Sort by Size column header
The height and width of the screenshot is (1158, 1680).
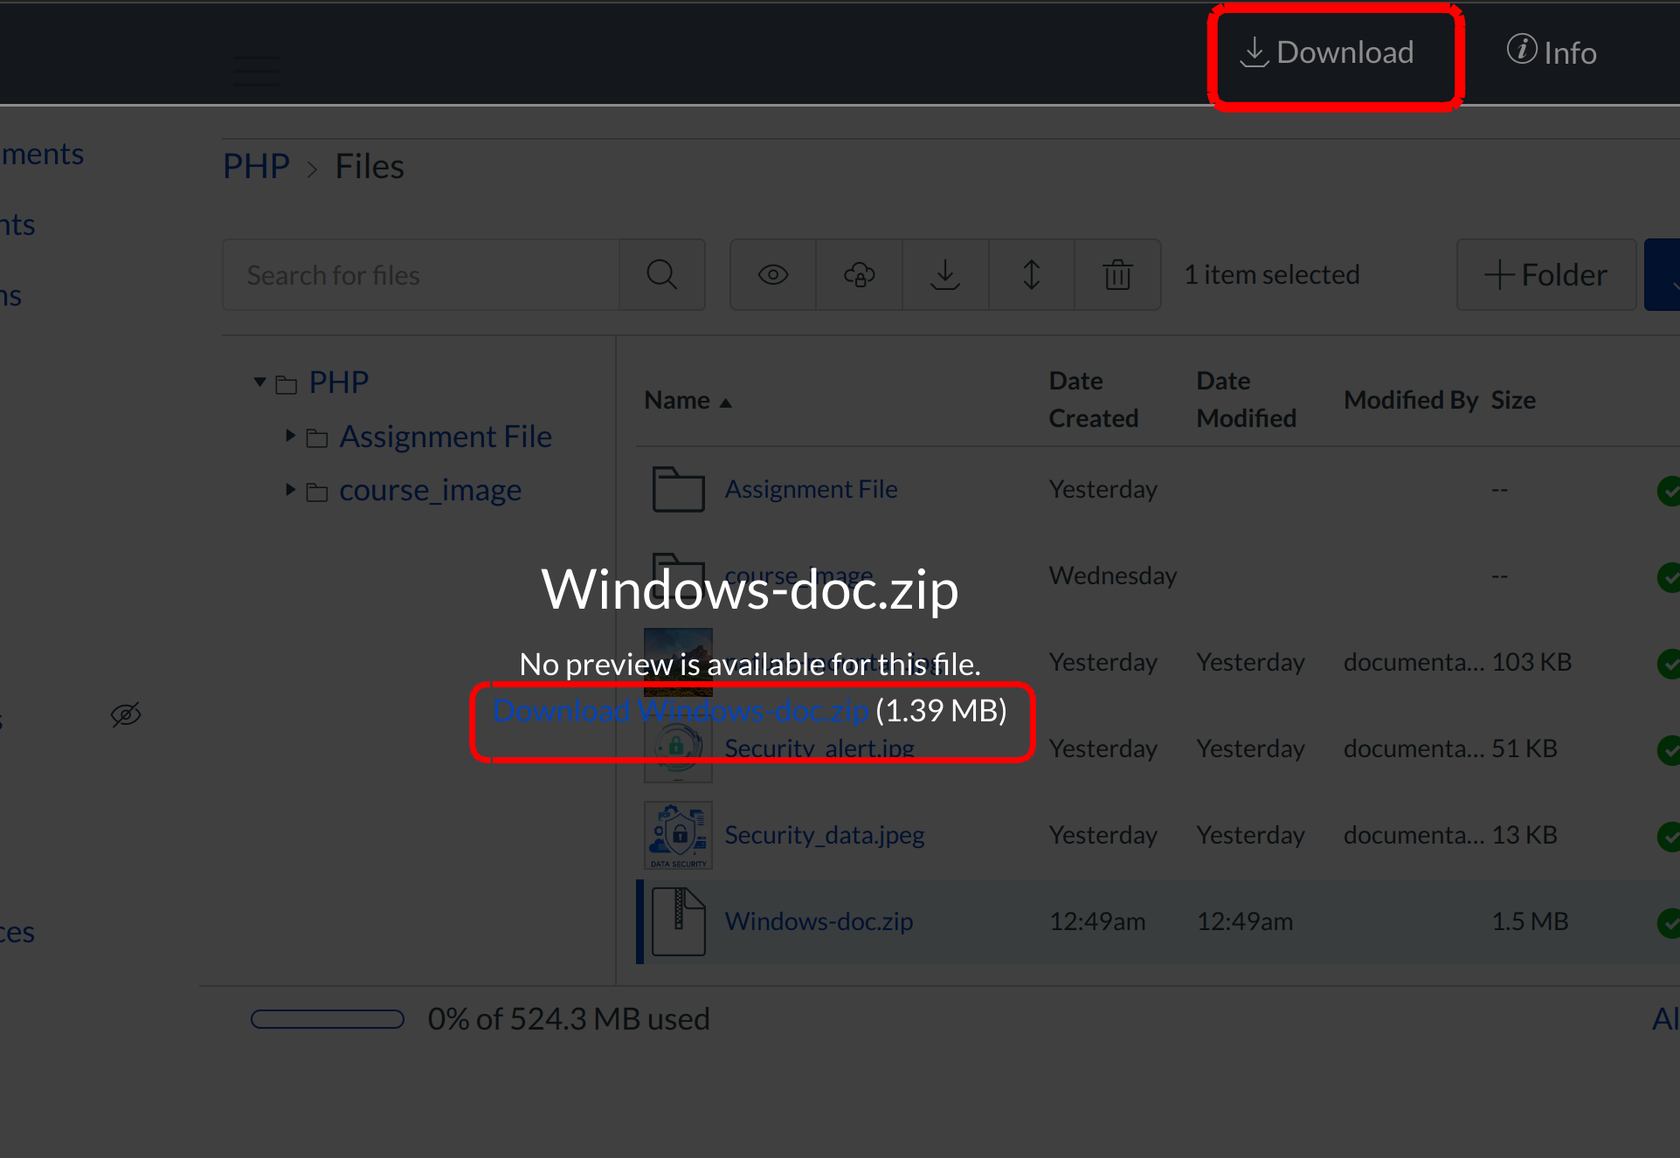(x=1513, y=400)
